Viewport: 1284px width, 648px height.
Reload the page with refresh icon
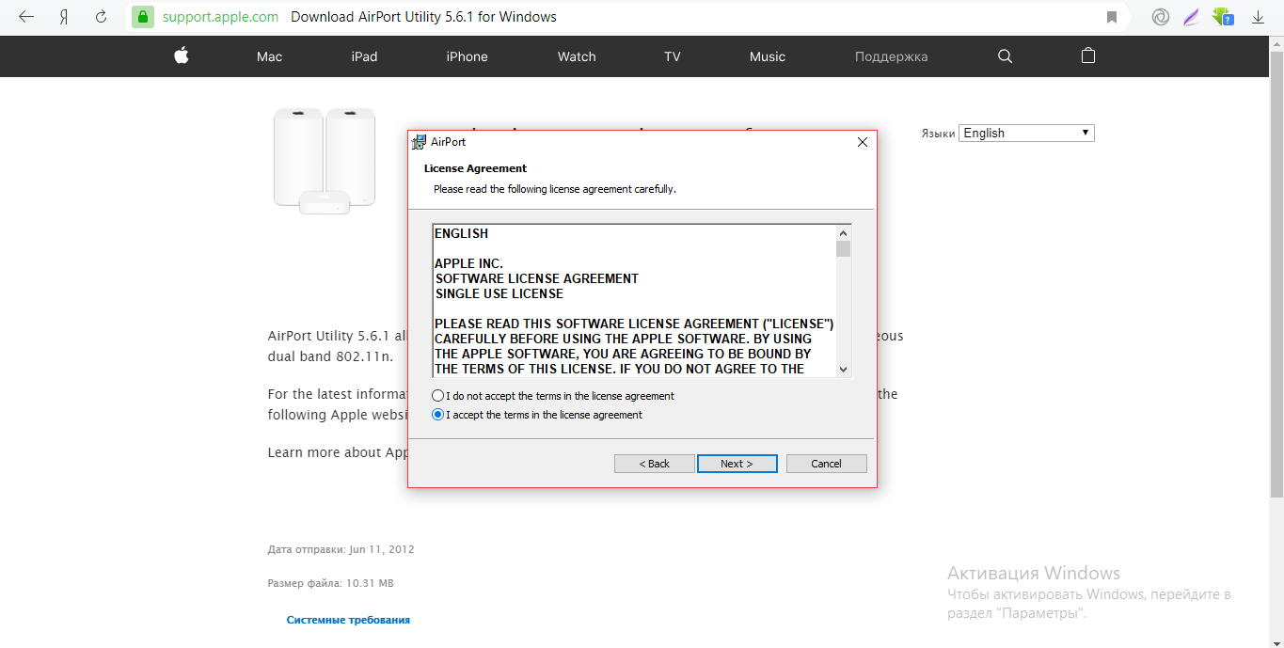coord(101,17)
